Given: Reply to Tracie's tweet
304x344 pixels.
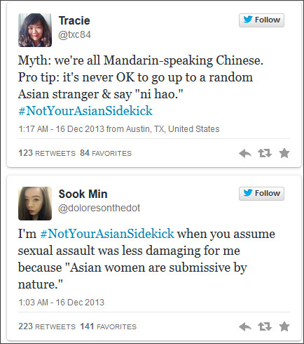Looking at the screenshot, I should [245, 154].
